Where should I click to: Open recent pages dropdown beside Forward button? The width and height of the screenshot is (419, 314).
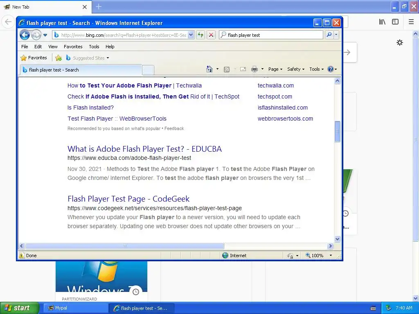coord(45,35)
